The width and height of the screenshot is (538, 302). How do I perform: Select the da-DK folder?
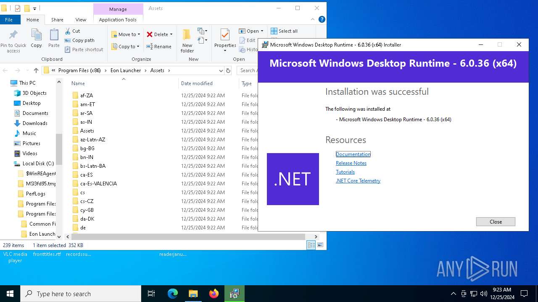[x=87, y=219]
